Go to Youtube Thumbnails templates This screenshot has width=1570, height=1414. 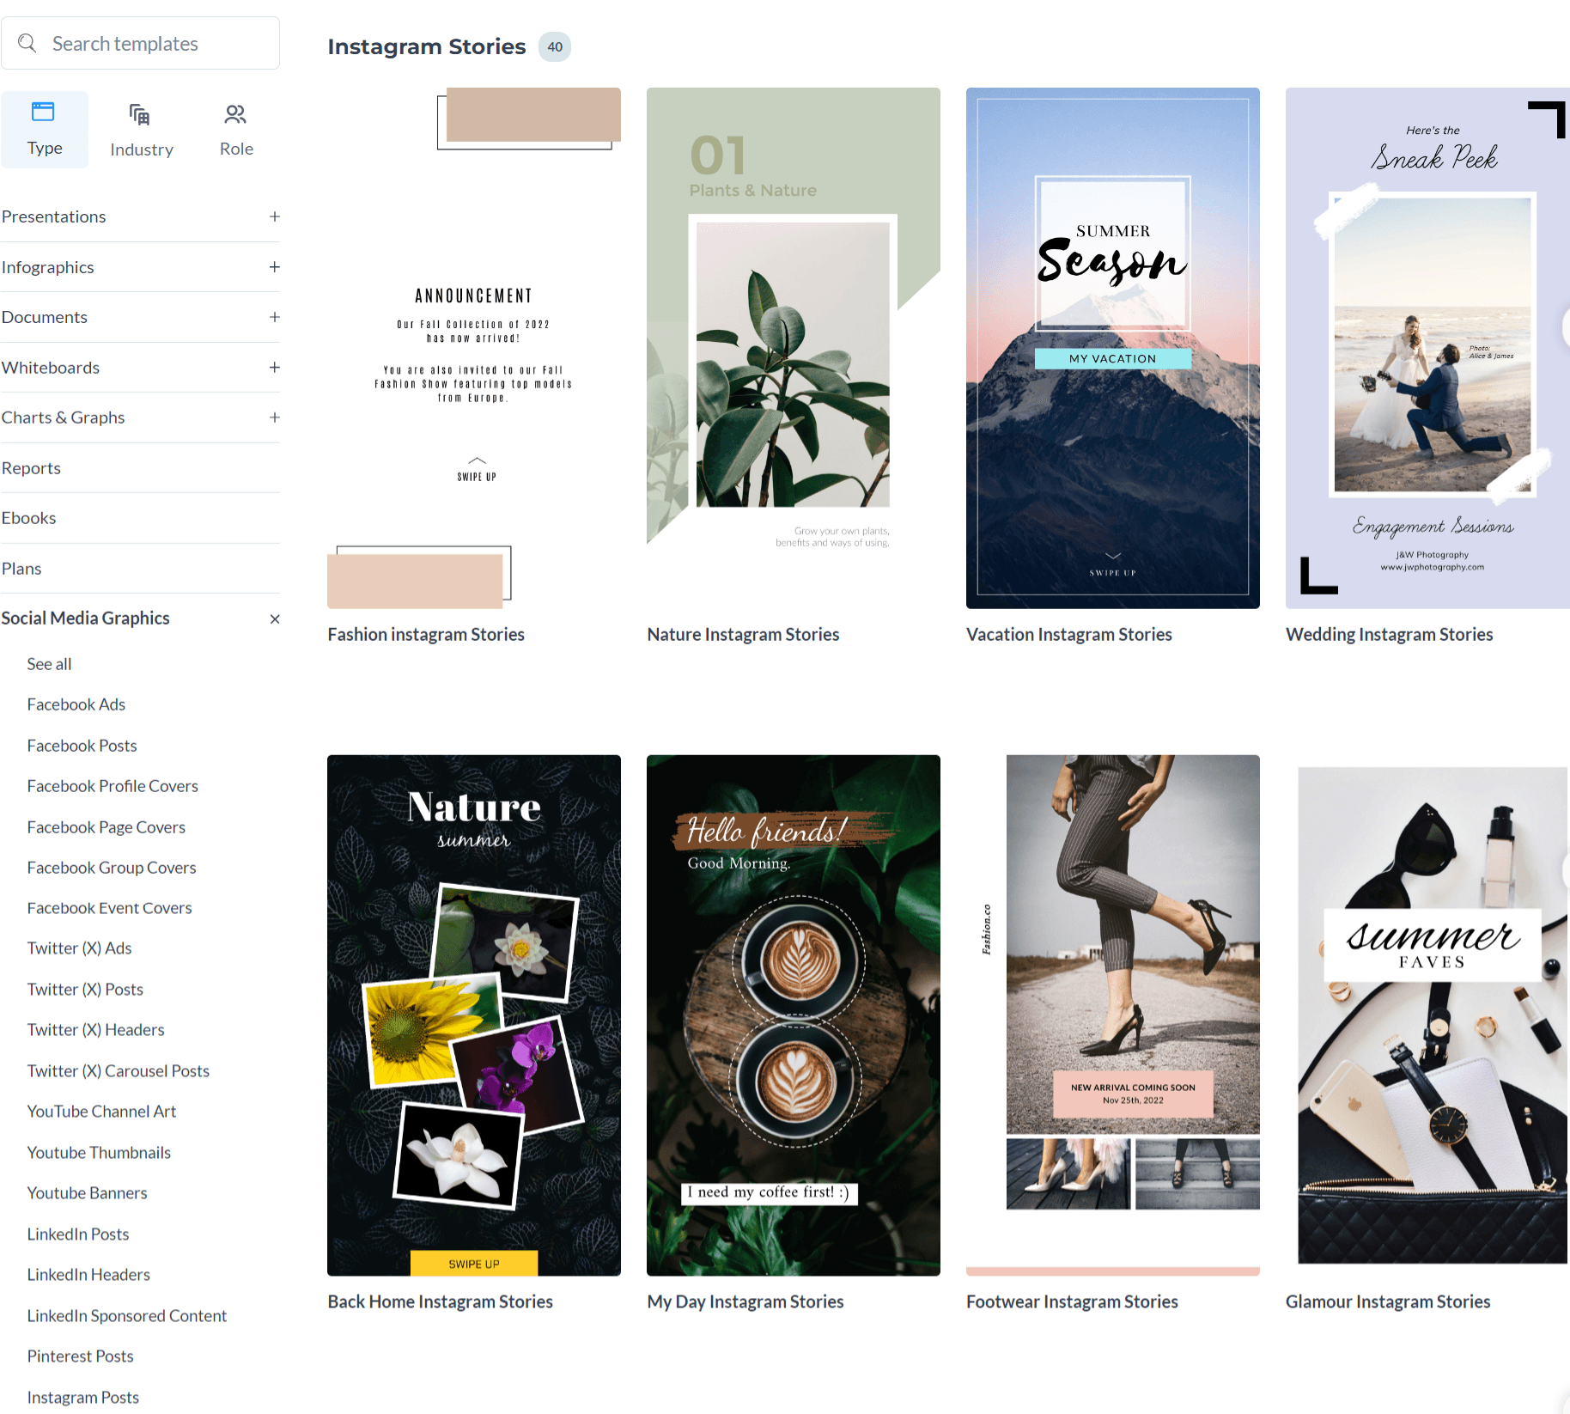(99, 1153)
